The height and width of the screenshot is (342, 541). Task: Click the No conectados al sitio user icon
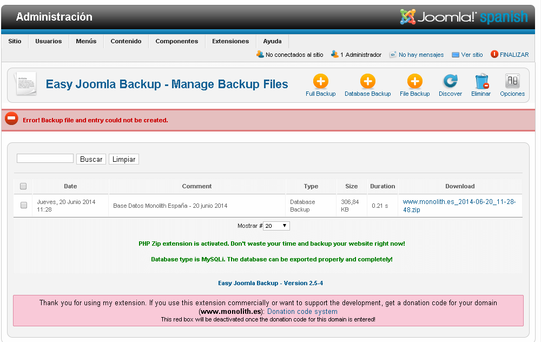[260, 54]
